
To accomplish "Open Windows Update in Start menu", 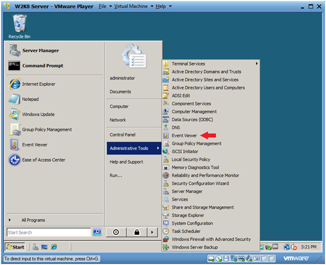I will tap(32, 115).
